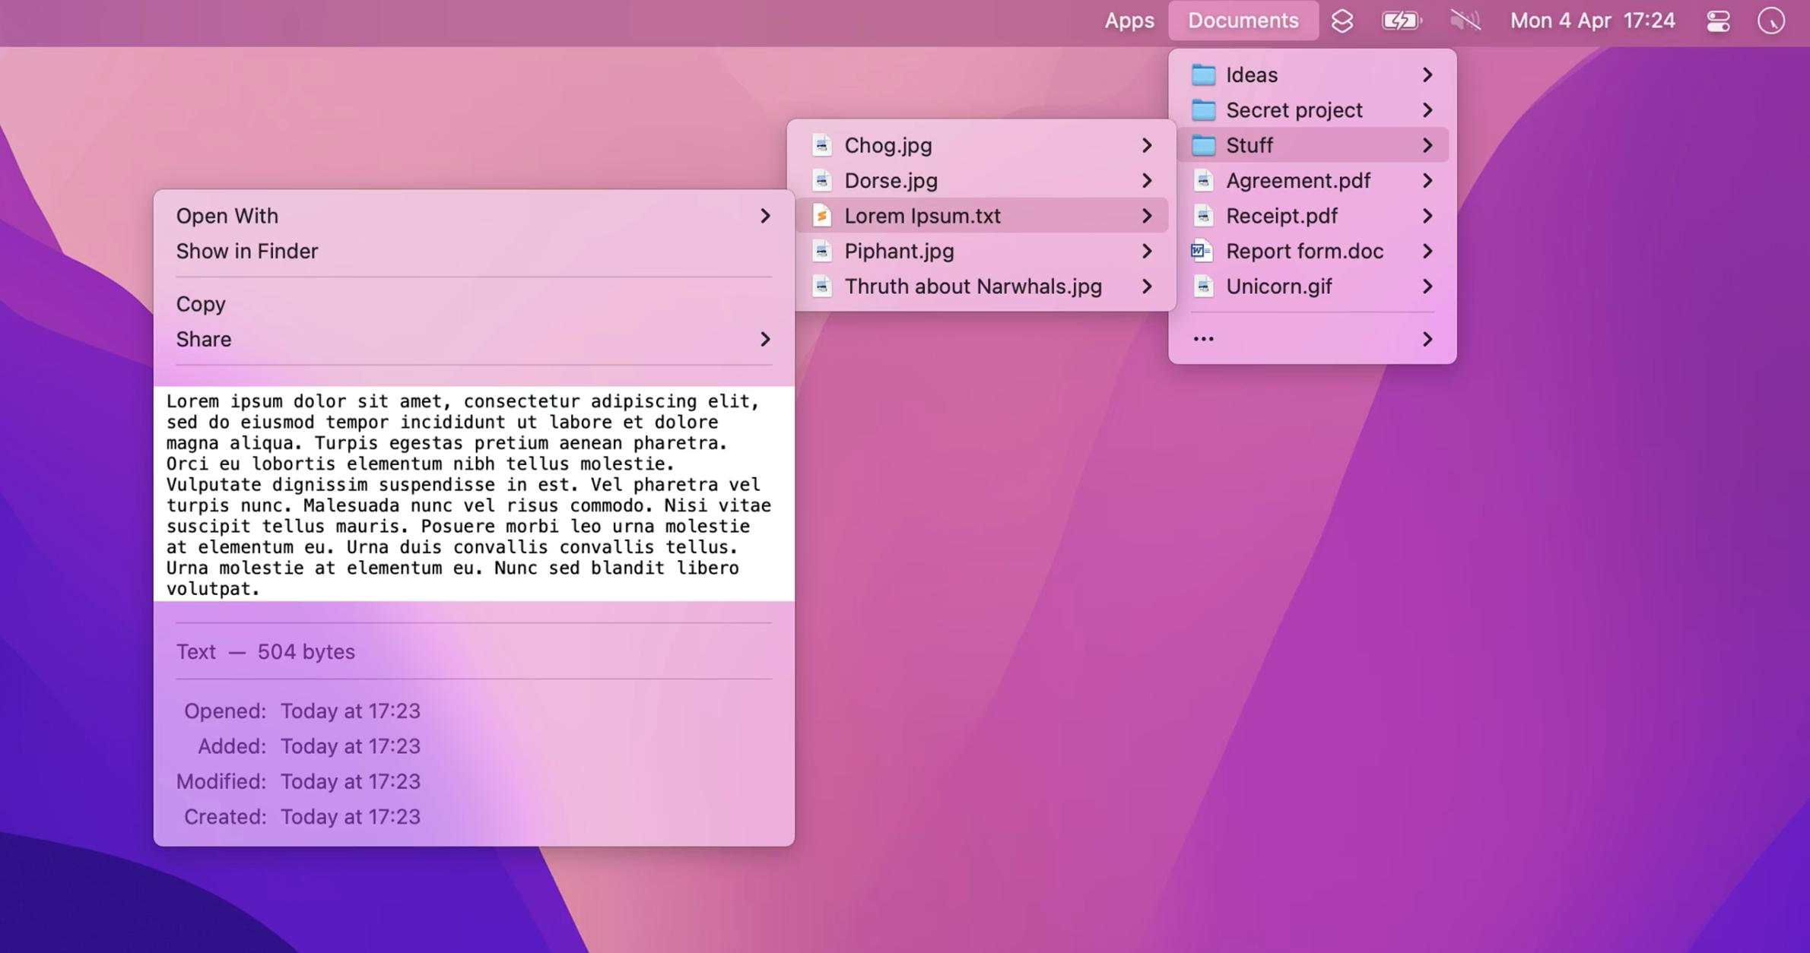Click the clock icon at top right
This screenshot has width=1810, height=953.
[1772, 21]
